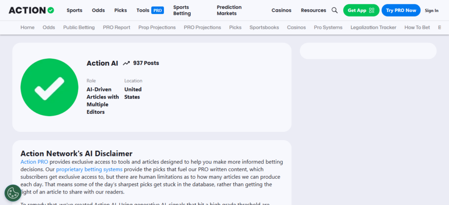The height and width of the screenshot is (205, 449).
Task: Expand the Odds menu
Action: 98,10
